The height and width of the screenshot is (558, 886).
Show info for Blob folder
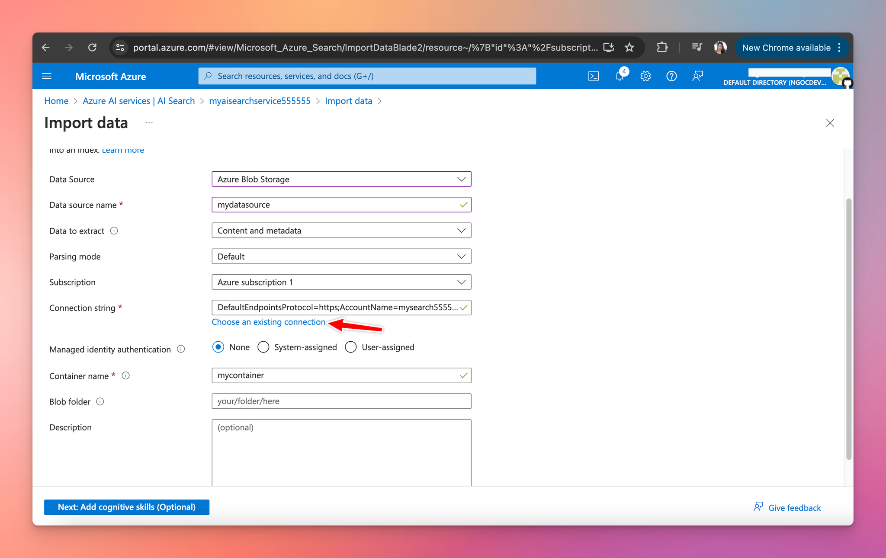[x=100, y=401]
